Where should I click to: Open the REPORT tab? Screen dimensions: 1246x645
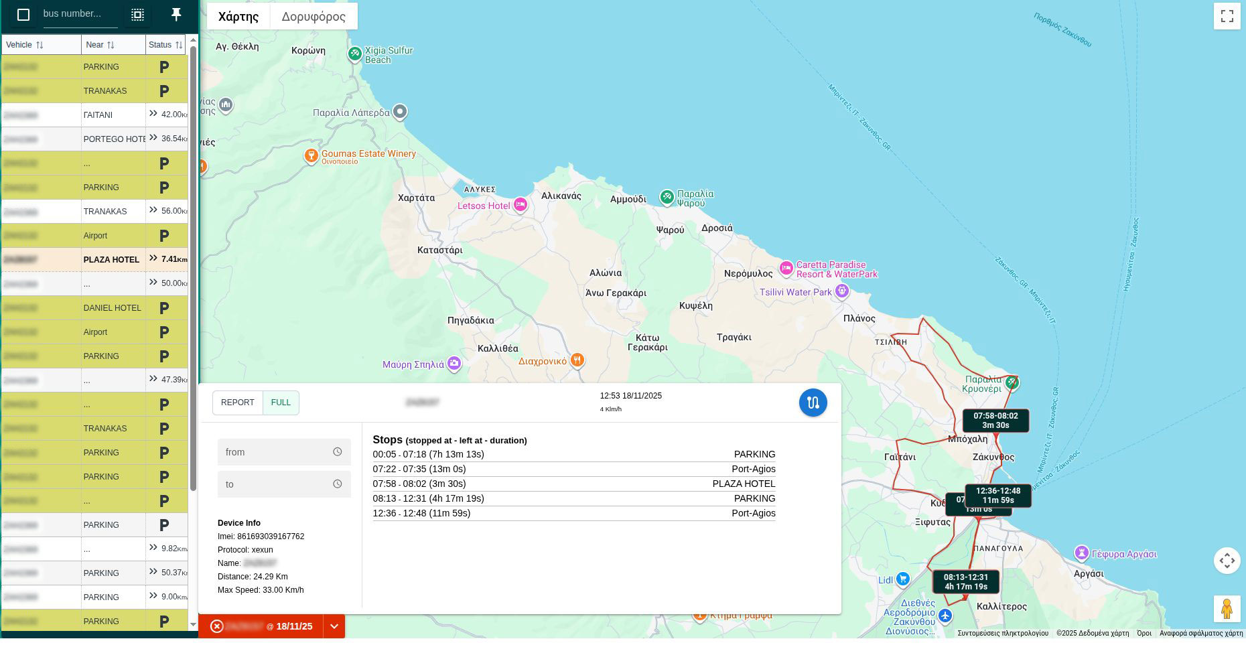[238, 403]
